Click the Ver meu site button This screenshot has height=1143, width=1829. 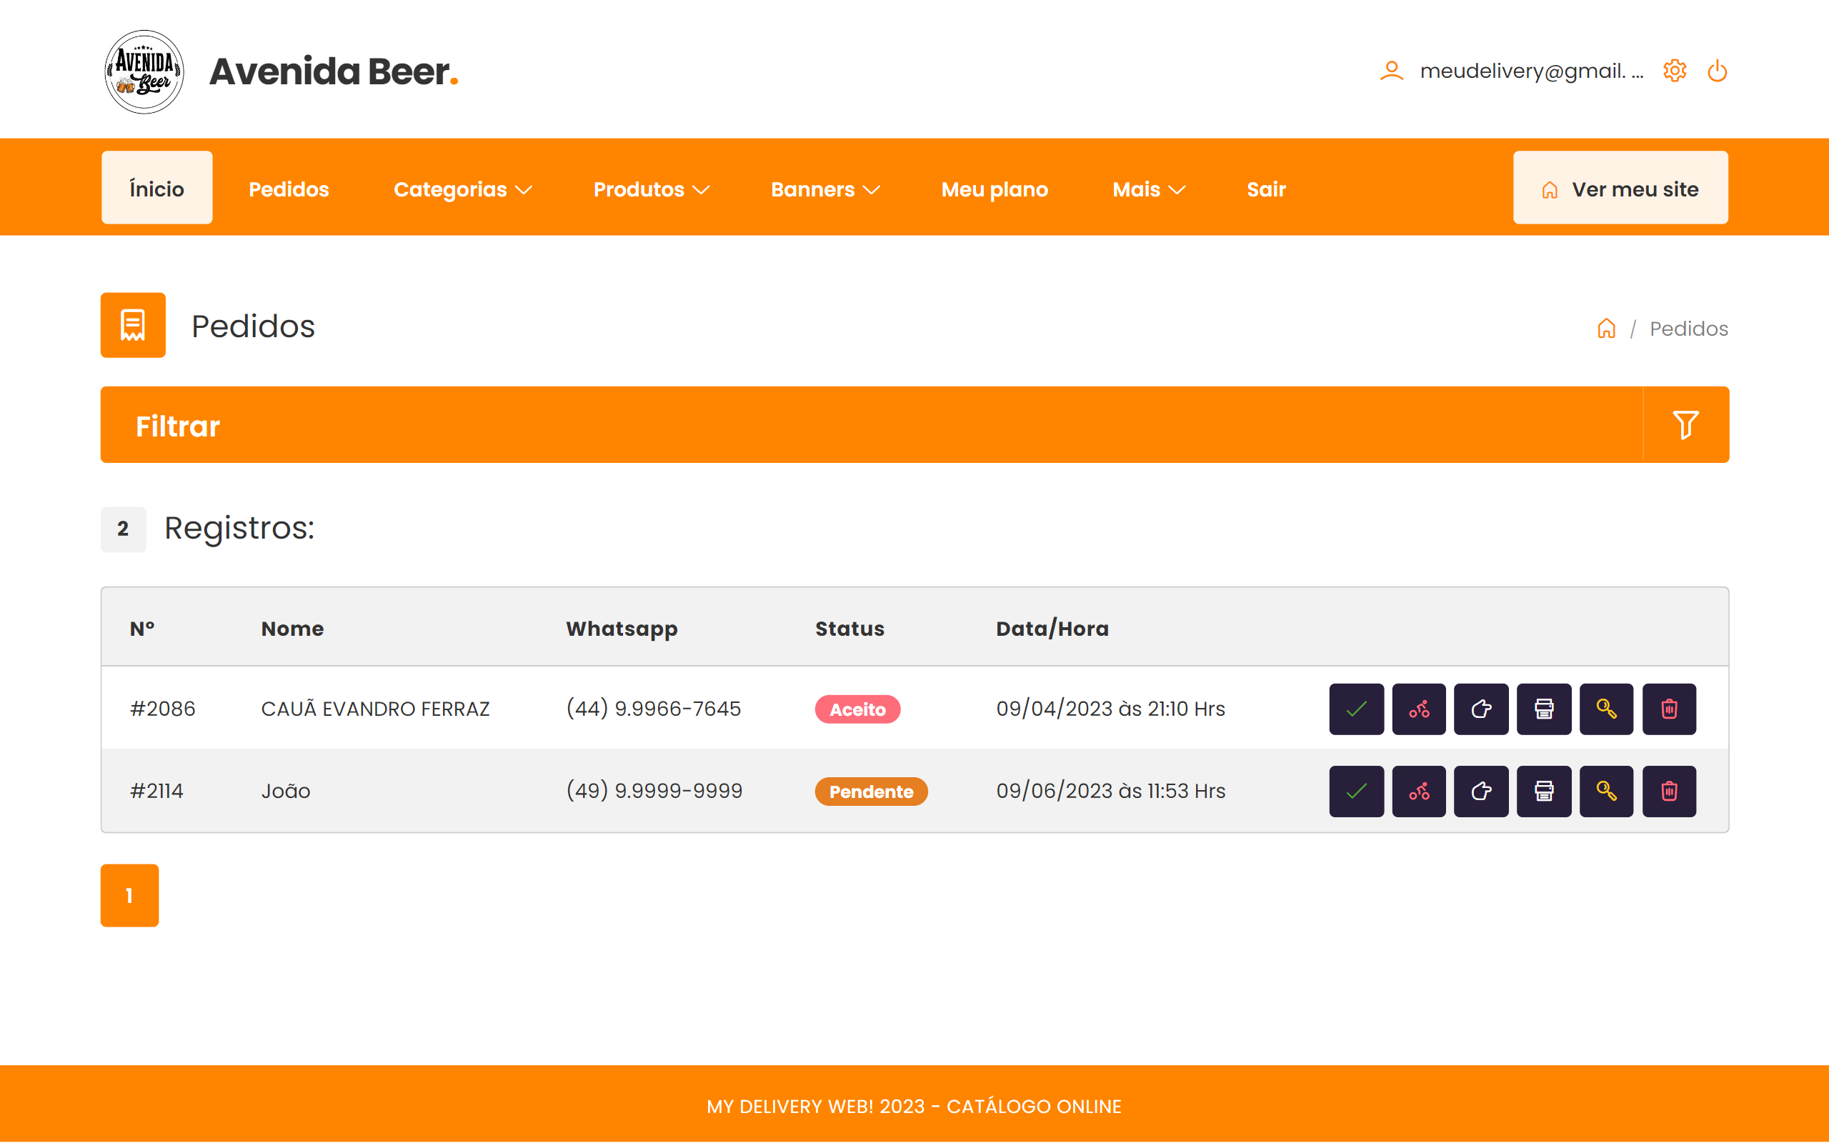(1620, 188)
